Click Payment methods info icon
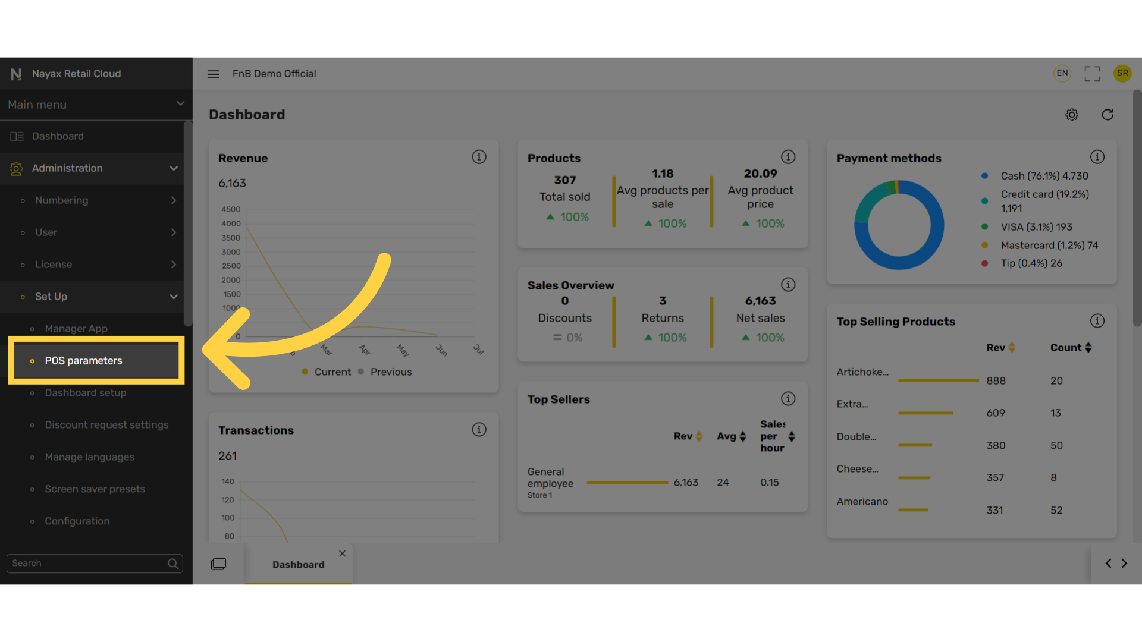Viewport: 1142px width, 642px height. [x=1097, y=157]
